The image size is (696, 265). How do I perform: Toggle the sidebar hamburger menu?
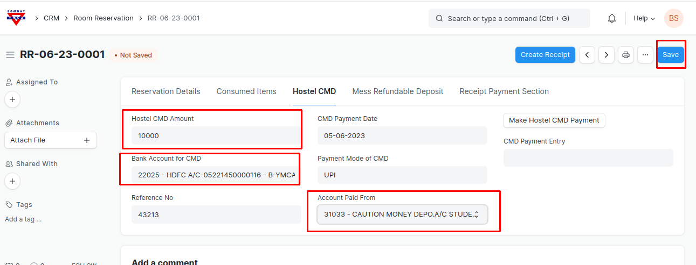[10, 55]
